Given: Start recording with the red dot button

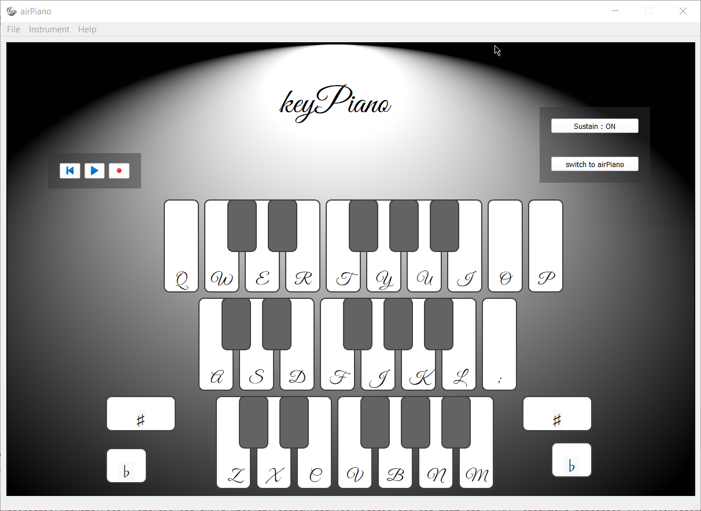Looking at the screenshot, I should [119, 171].
